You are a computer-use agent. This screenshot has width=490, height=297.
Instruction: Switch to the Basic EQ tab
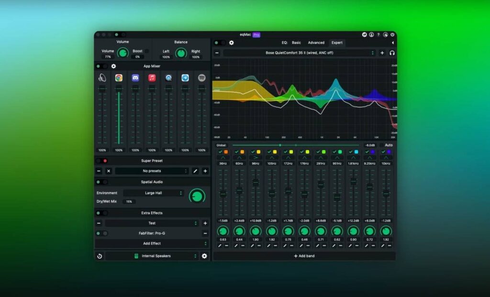[296, 43]
